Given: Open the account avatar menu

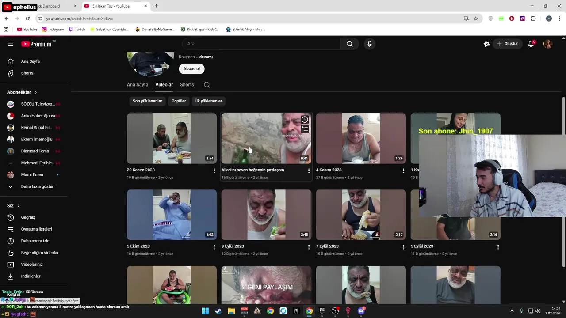Looking at the screenshot, I should click(x=548, y=44).
